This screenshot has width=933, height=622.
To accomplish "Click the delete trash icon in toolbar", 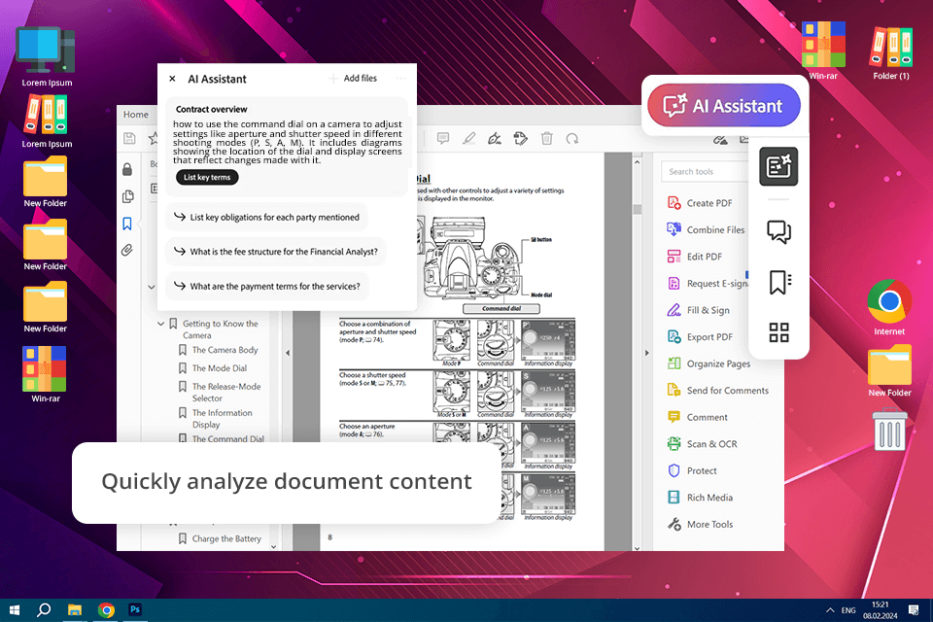I will coord(547,139).
